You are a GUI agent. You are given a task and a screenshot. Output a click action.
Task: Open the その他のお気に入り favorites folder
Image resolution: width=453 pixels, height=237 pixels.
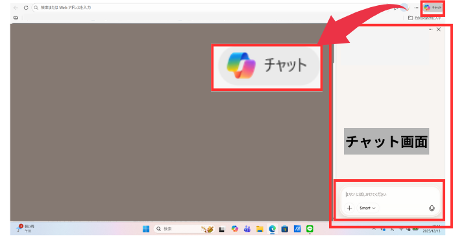click(424, 18)
